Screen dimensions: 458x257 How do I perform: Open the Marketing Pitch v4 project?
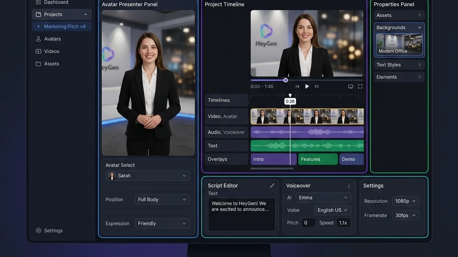point(62,26)
